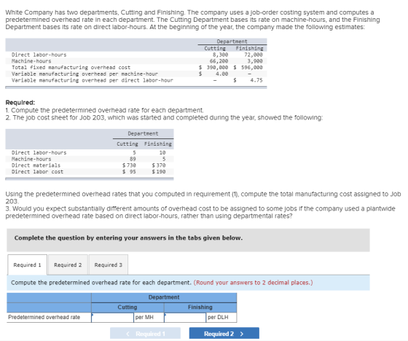408x341 pixels.
Task: Select the 'Predetermined overhead rate' row label
Action: click(44, 317)
